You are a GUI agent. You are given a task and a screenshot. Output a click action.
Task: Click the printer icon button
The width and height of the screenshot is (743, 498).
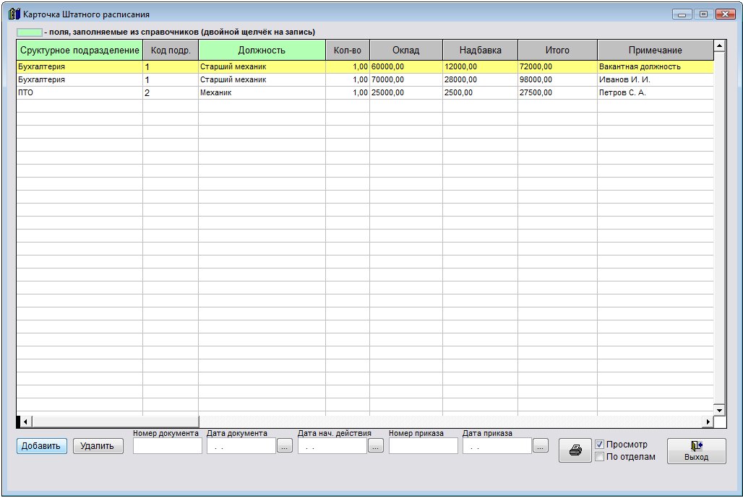coord(575,450)
